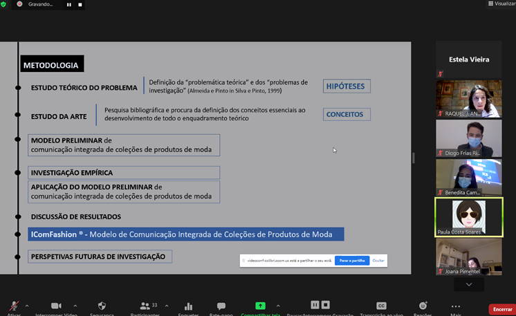Hide the sharing notification with Ocultar

pyautogui.click(x=378, y=261)
